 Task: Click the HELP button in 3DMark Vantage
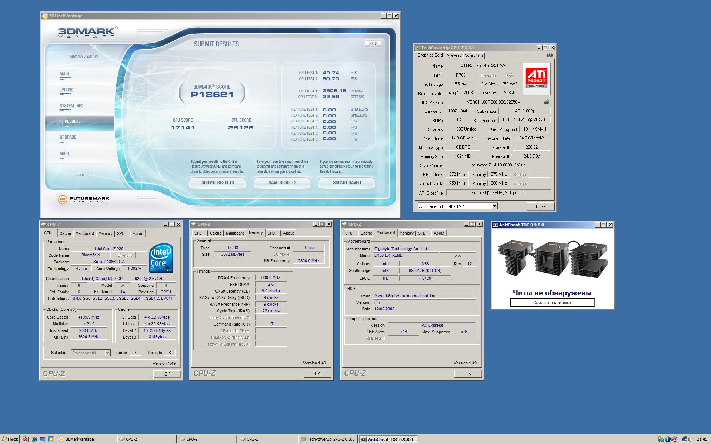[x=373, y=44]
